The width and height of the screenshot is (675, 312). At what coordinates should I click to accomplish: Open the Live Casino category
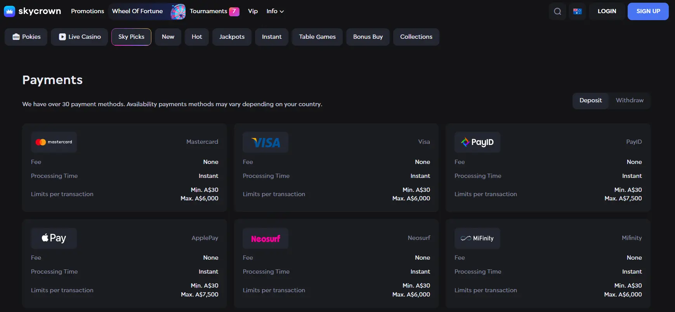coord(80,37)
